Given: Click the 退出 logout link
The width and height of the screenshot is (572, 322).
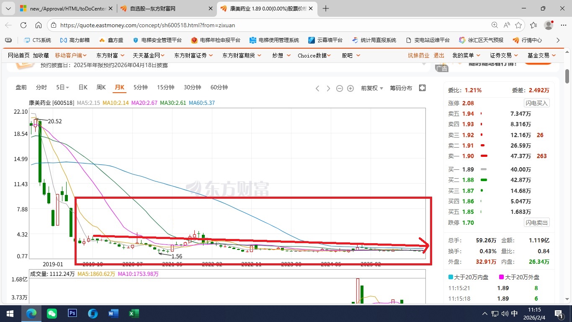Looking at the screenshot, I should click(439, 55).
